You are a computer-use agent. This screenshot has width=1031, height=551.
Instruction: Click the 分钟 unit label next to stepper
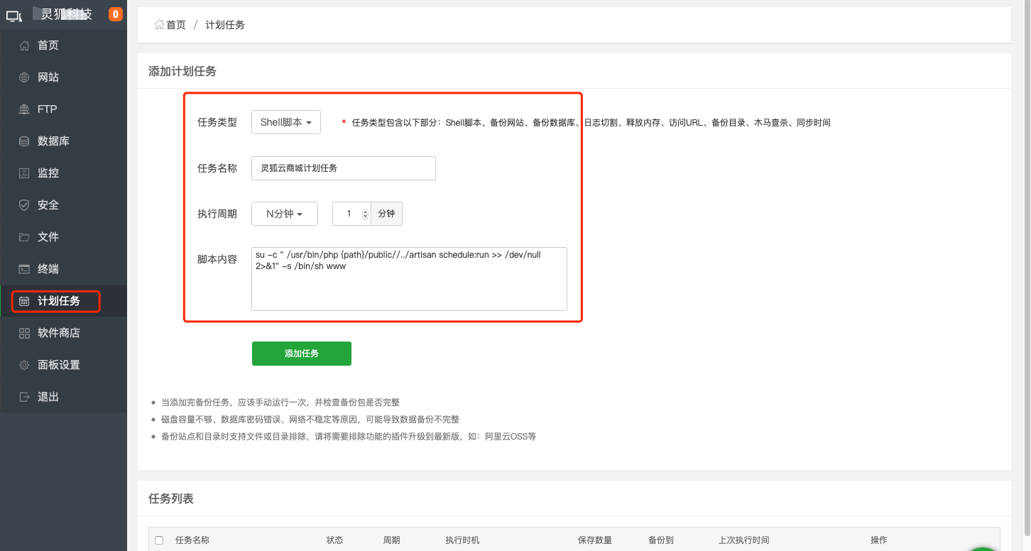(x=386, y=214)
